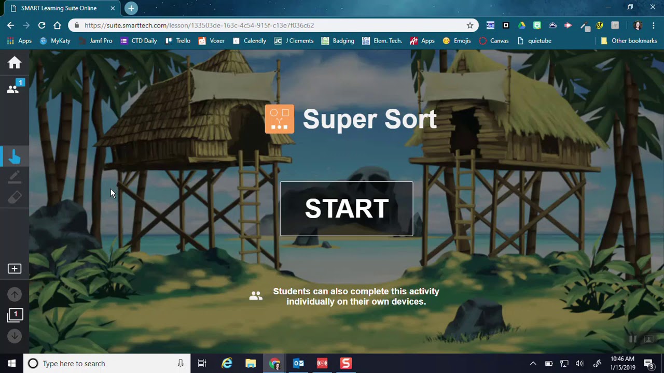Pause the activity with pause icon
664x373 pixels.
633,339
